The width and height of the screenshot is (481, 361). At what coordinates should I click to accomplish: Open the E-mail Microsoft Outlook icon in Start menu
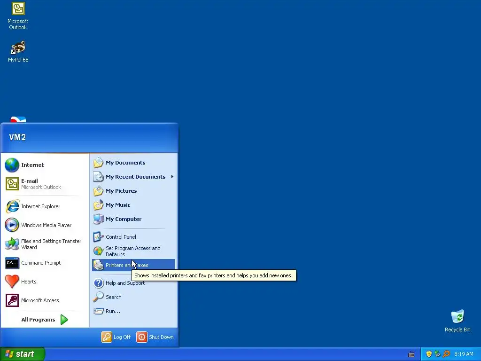coord(12,184)
